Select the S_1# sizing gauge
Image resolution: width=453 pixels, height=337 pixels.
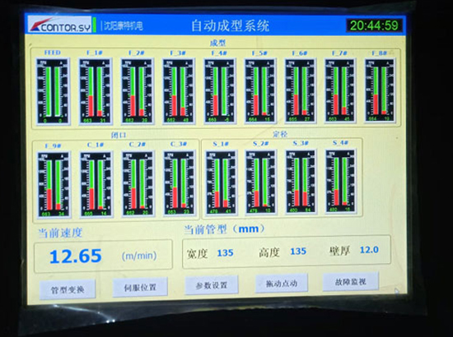pyautogui.click(x=221, y=182)
